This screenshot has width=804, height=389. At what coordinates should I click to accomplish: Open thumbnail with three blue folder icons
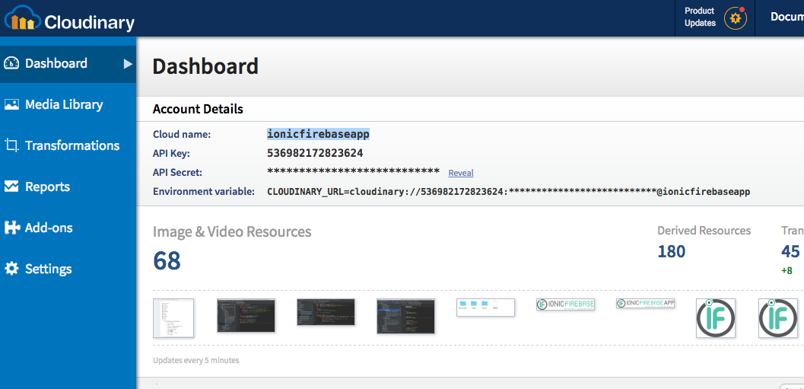[485, 308]
